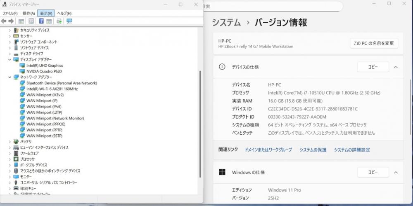Open the 操作(A) menu

(x=29, y=14)
